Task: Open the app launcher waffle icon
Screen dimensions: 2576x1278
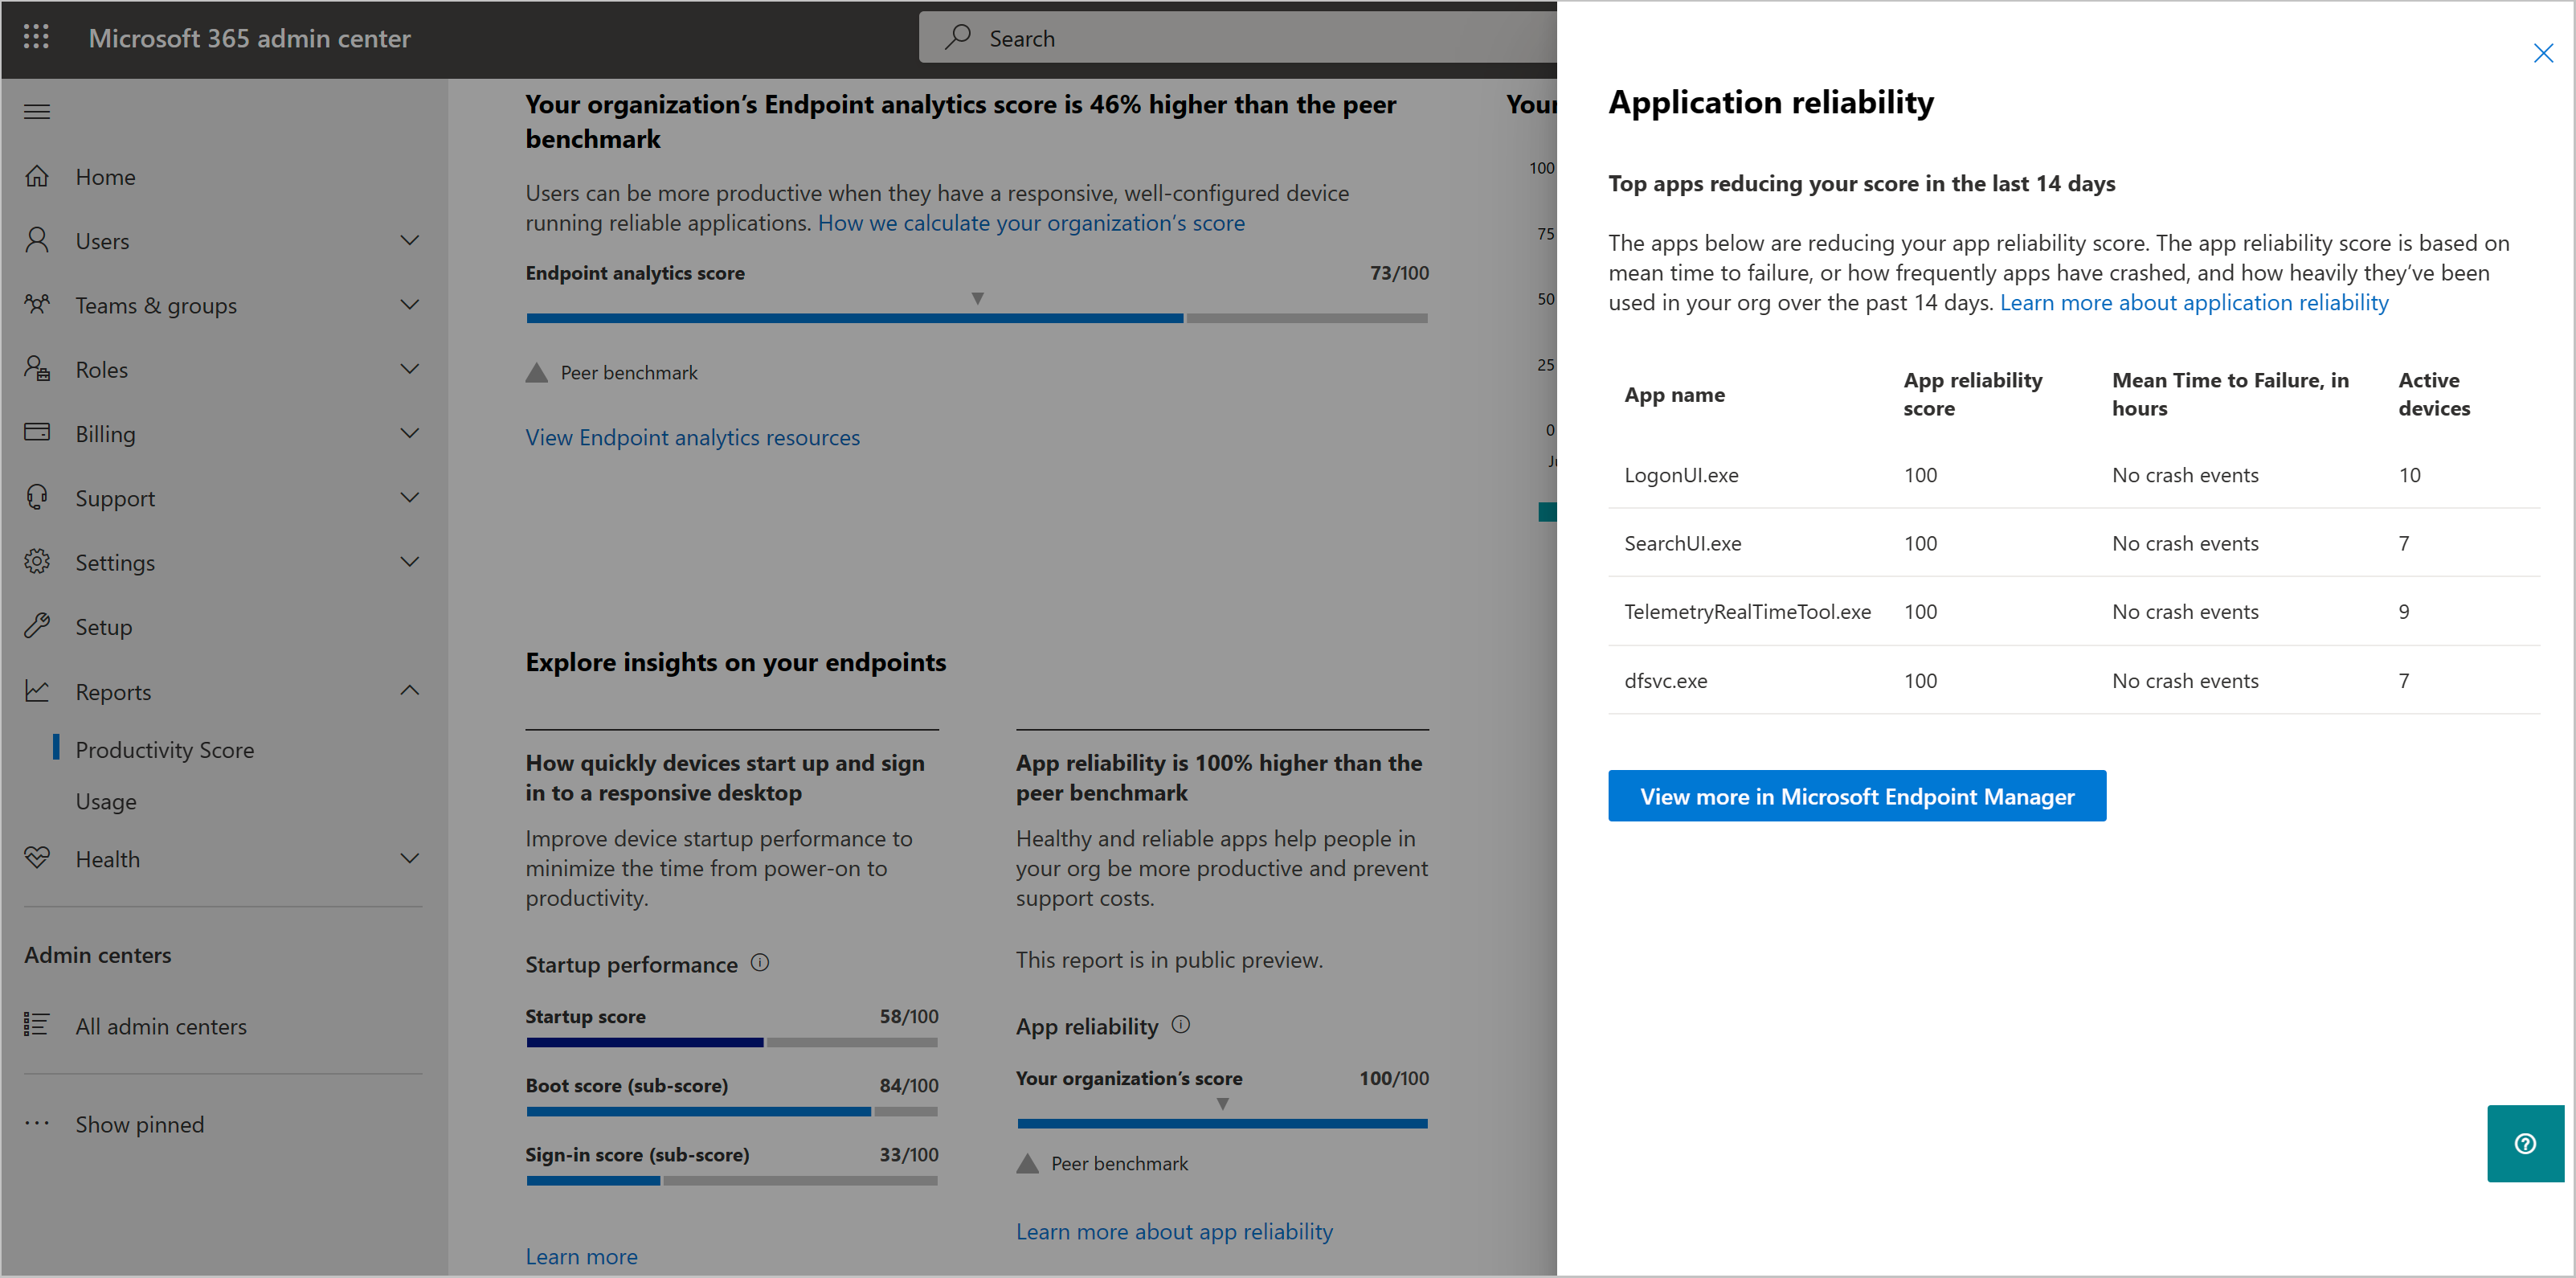Action: pos(36,38)
